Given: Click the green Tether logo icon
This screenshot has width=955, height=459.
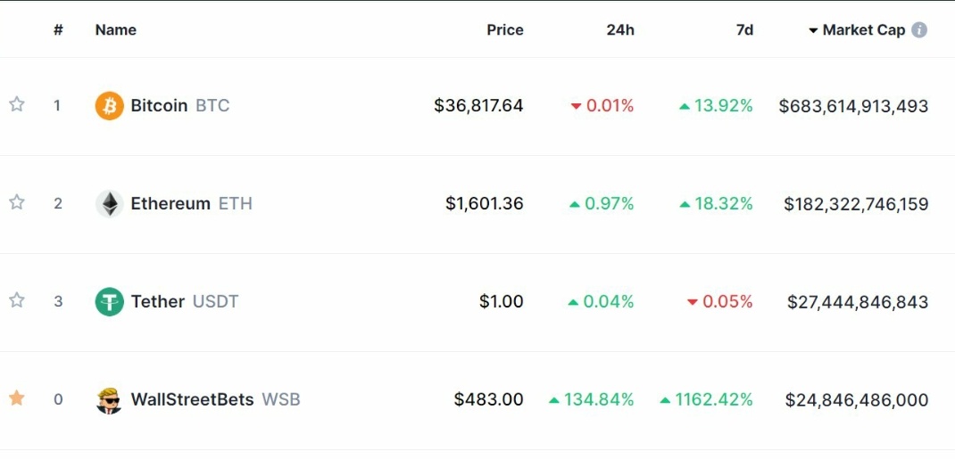Looking at the screenshot, I should 110,301.
